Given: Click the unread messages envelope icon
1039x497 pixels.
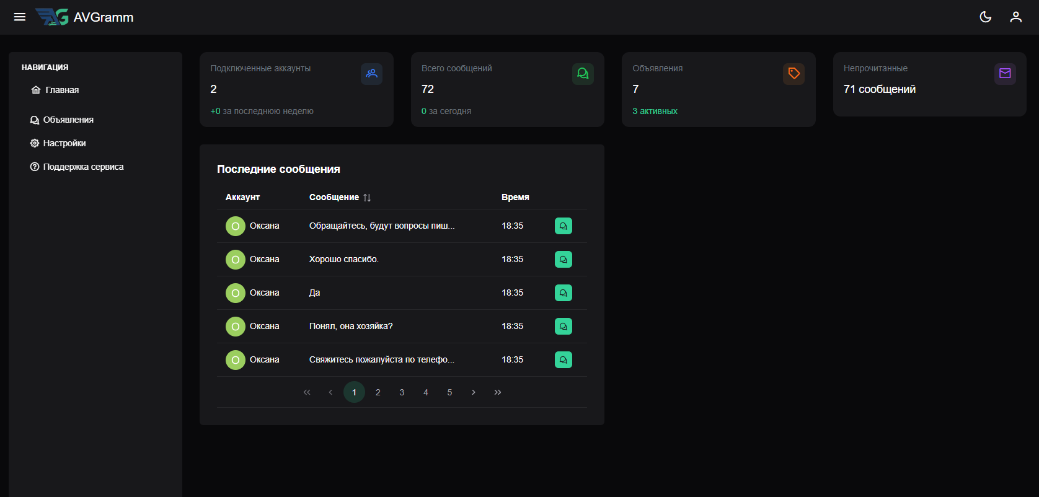Looking at the screenshot, I should point(1005,74).
